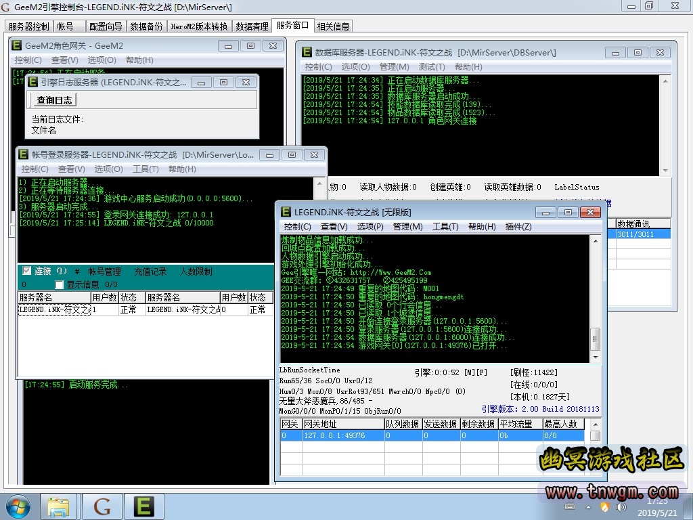Click the security shield tray icon
This screenshot has height=520, width=693.
click(x=604, y=506)
